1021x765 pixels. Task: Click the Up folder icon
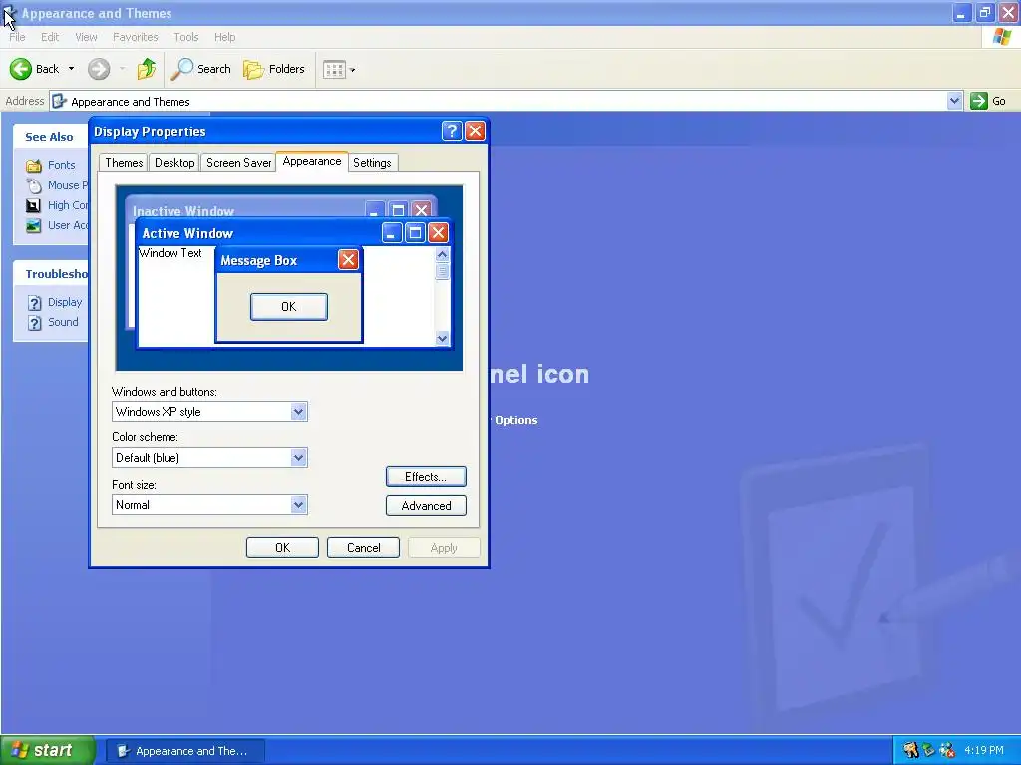click(x=147, y=69)
